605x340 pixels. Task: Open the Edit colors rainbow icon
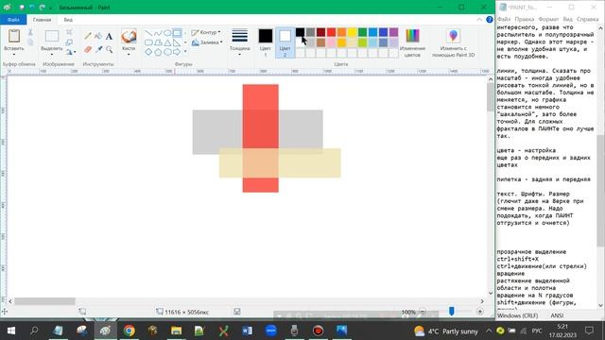click(412, 36)
